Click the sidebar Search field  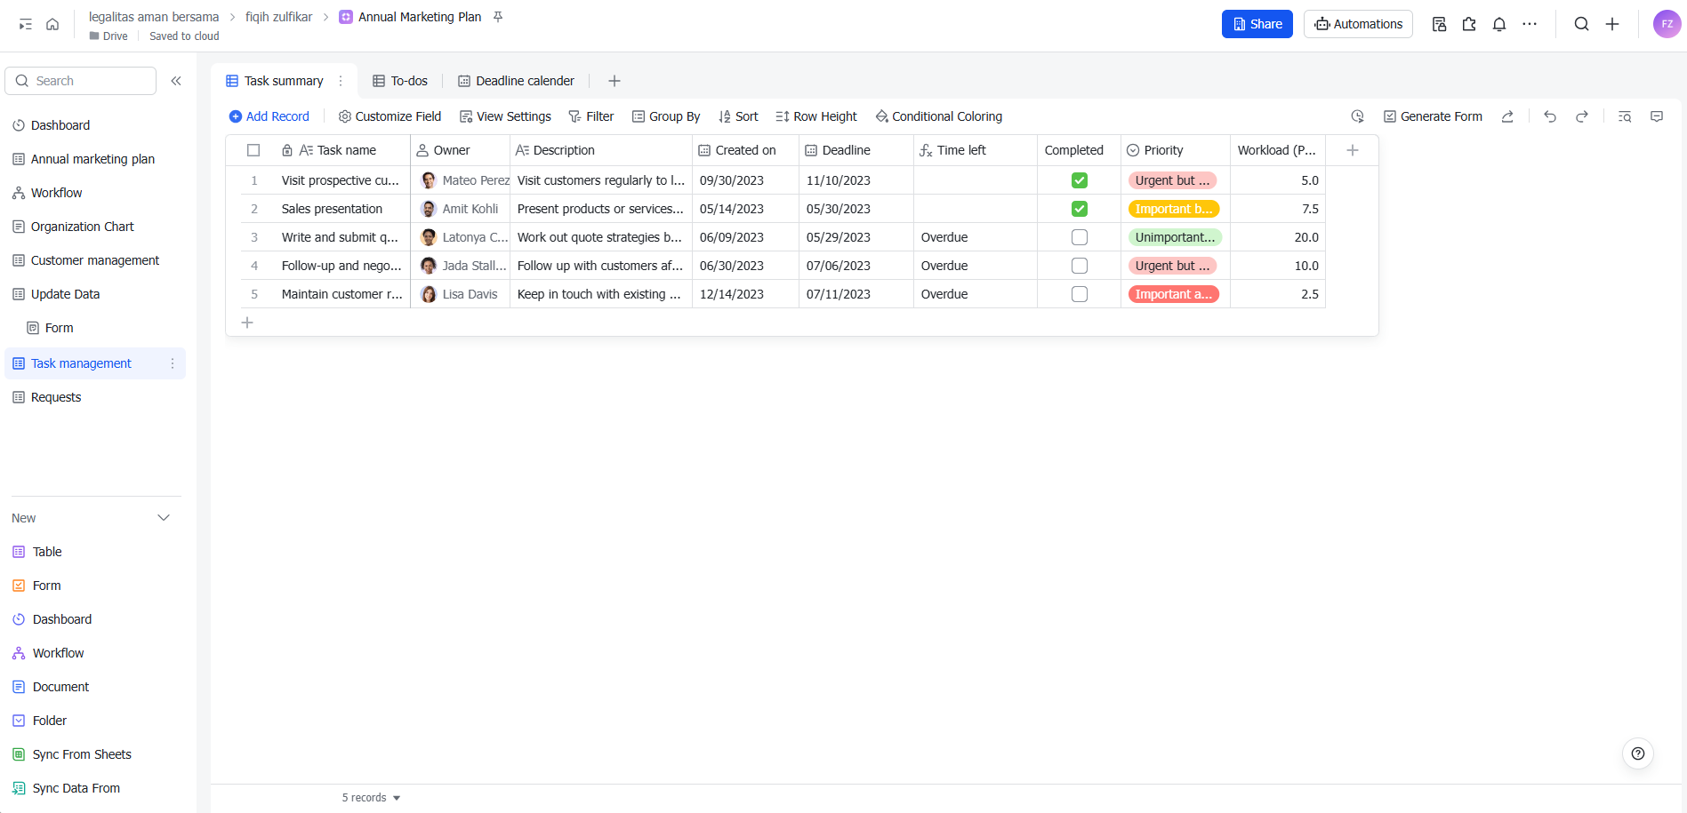pos(81,81)
